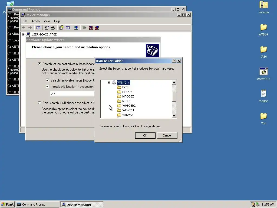The height and width of the screenshot is (208, 277).
Task: Open Properties via the toolbar icon
Action: [x=47, y=28]
